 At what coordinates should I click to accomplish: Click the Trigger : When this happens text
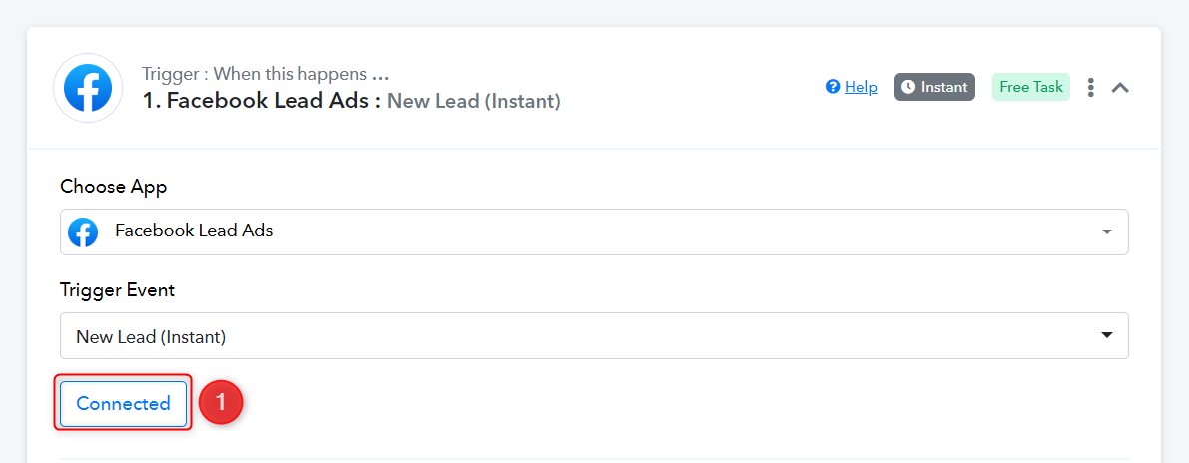(x=266, y=74)
